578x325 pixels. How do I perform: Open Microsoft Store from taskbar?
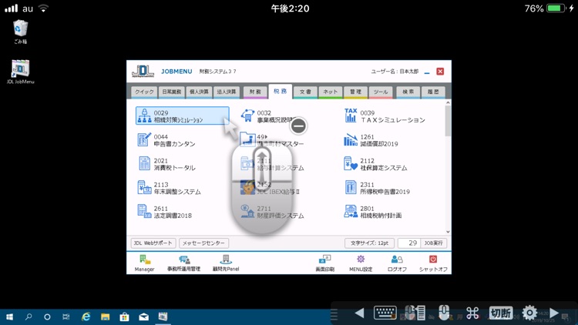pyautogui.click(x=124, y=317)
